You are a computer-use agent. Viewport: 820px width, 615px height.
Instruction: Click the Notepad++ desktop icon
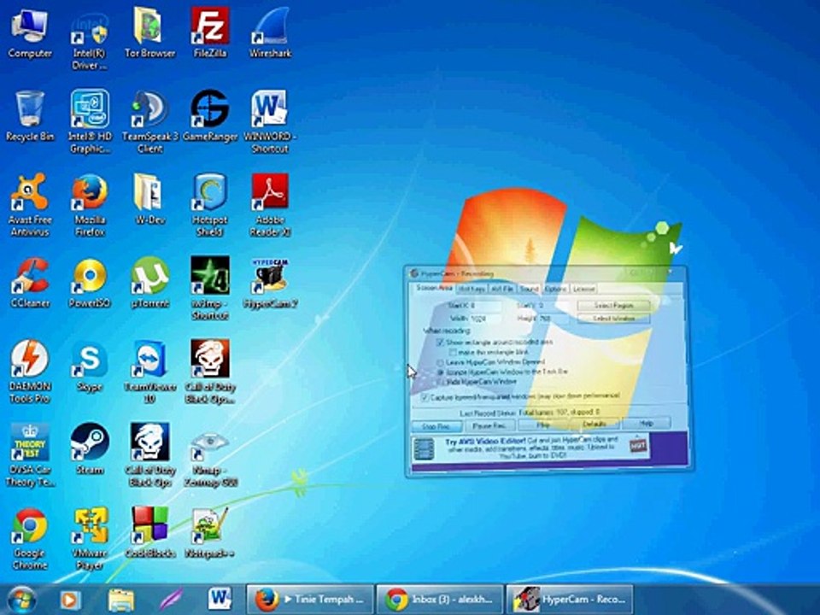(210, 532)
